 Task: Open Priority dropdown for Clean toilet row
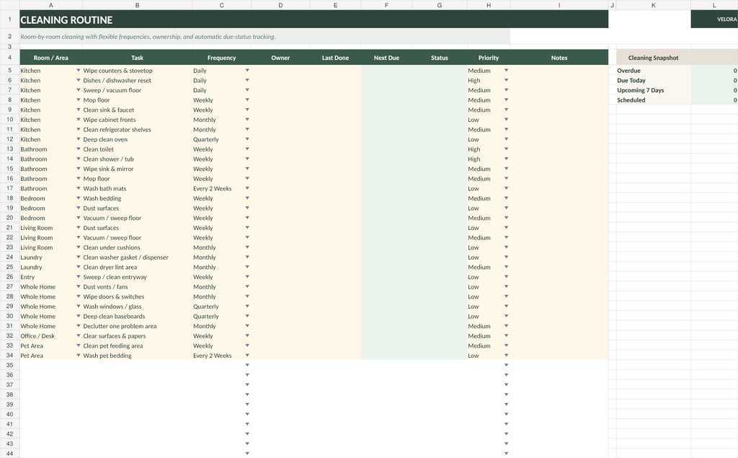tap(507, 149)
